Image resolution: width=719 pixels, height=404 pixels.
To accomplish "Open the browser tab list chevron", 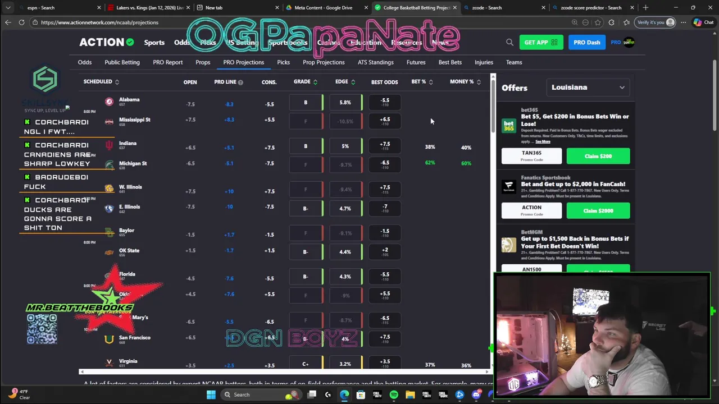I will click(x=8, y=8).
